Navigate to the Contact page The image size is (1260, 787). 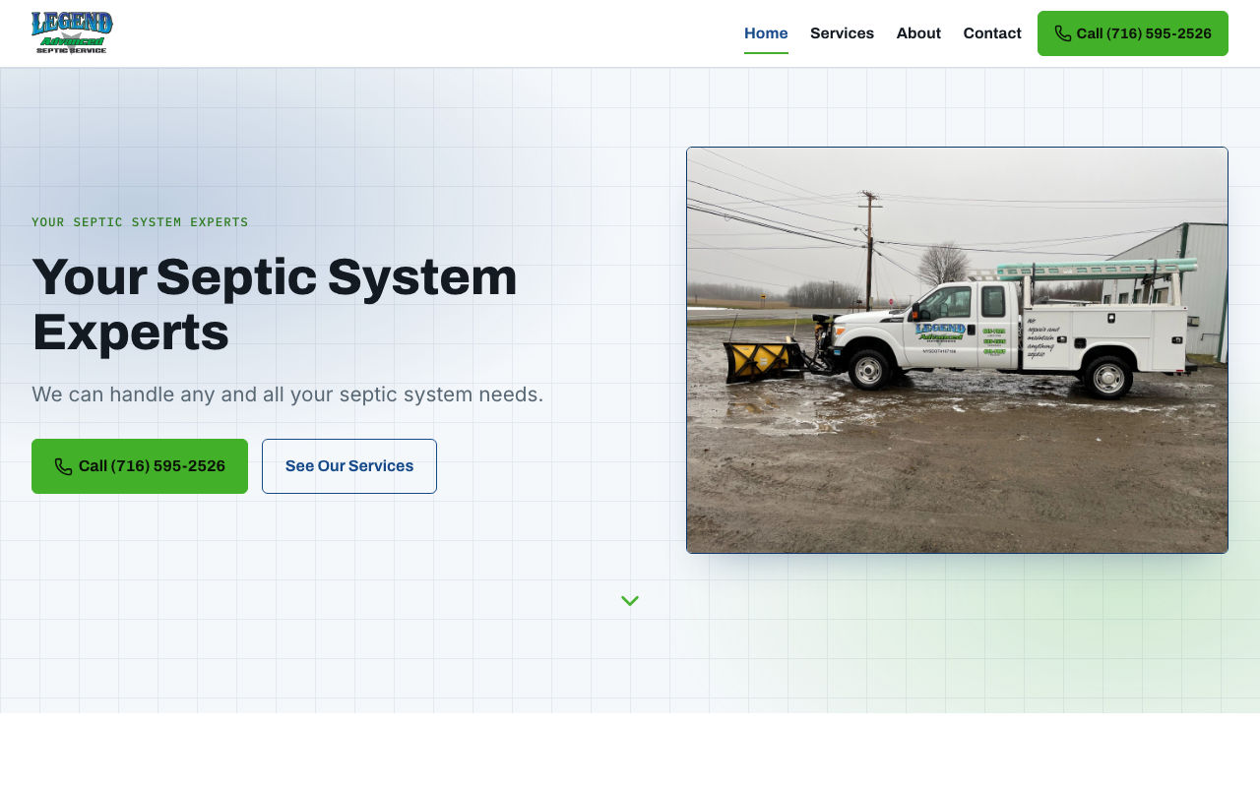(x=992, y=33)
